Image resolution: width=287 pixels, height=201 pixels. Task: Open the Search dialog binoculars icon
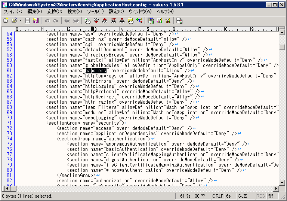(87, 21)
